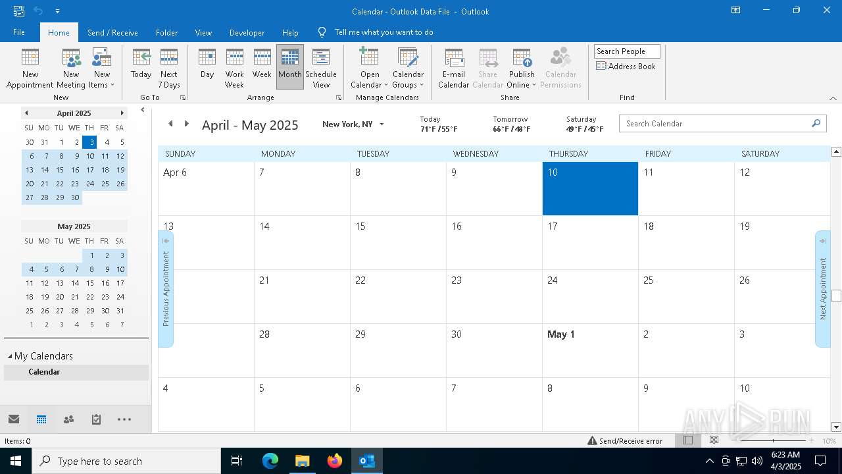Screen dimensions: 842x474
Task: Switch to Mail module
Action: click(x=14, y=419)
